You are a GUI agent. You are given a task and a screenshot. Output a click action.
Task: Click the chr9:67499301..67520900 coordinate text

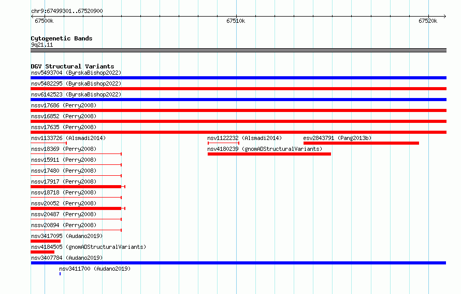point(67,11)
